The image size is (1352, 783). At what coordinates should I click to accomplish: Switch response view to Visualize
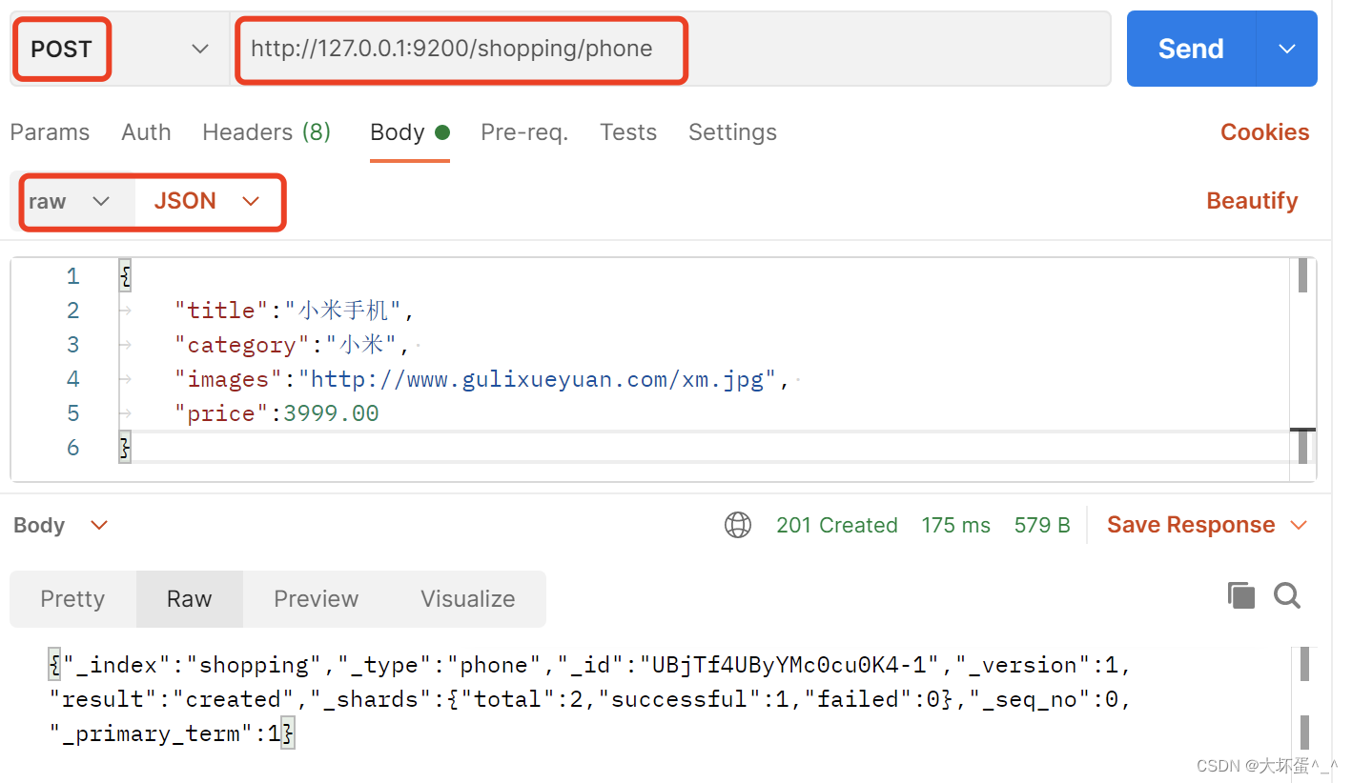(467, 599)
